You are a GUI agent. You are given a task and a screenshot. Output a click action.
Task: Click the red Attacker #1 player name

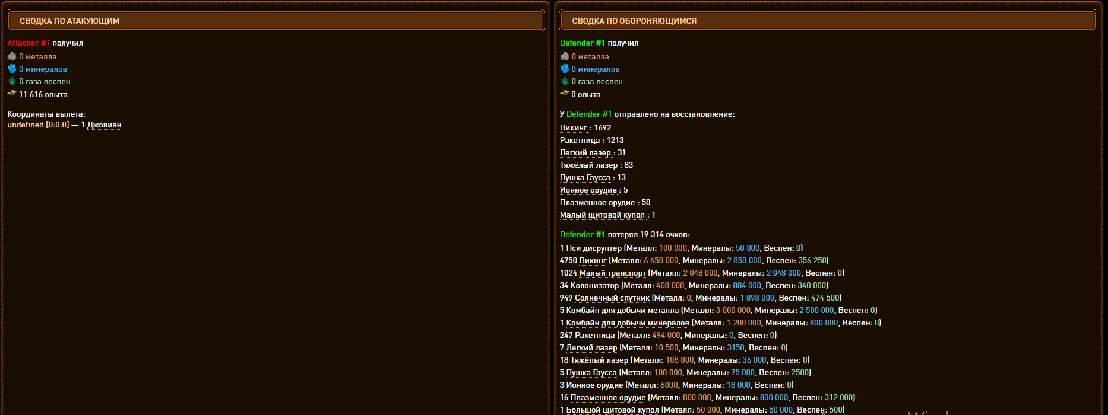(29, 43)
